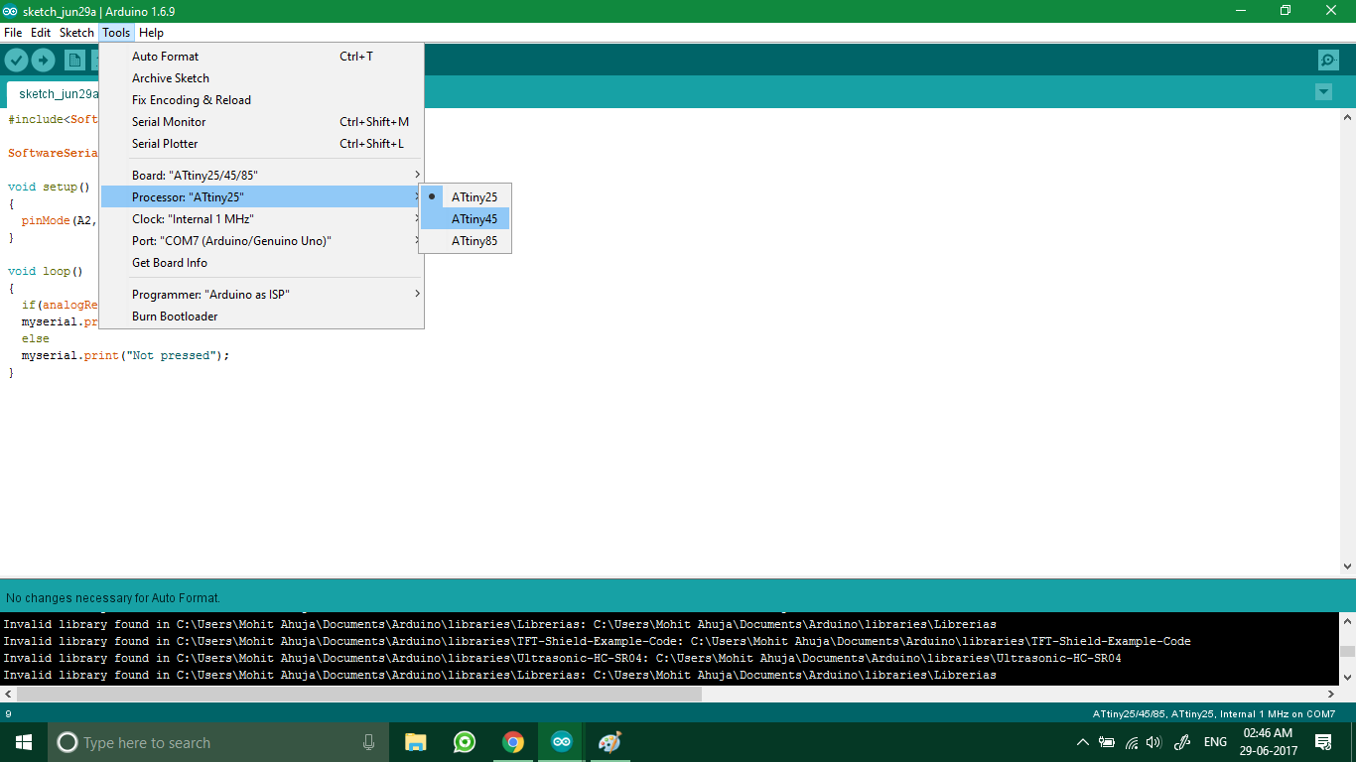Image resolution: width=1356 pixels, height=762 pixels.
Task: Open Serial Plotter
Action: click(x=262, y=144)
